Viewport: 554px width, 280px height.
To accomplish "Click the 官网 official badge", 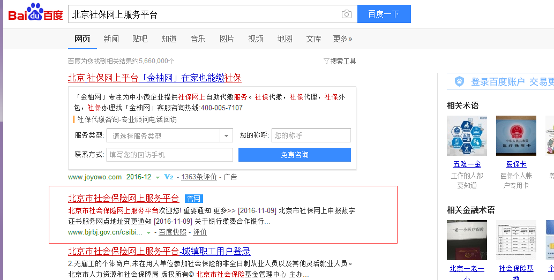I will 194,199.
